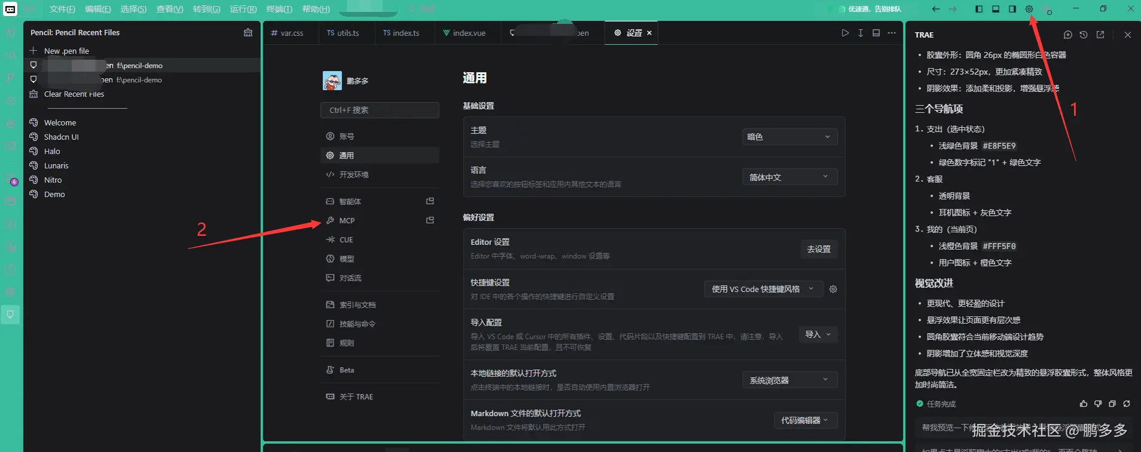This screenshot has height=452, width=1141.
Task: Close the 设置 tab
Action: coord(649,33)
